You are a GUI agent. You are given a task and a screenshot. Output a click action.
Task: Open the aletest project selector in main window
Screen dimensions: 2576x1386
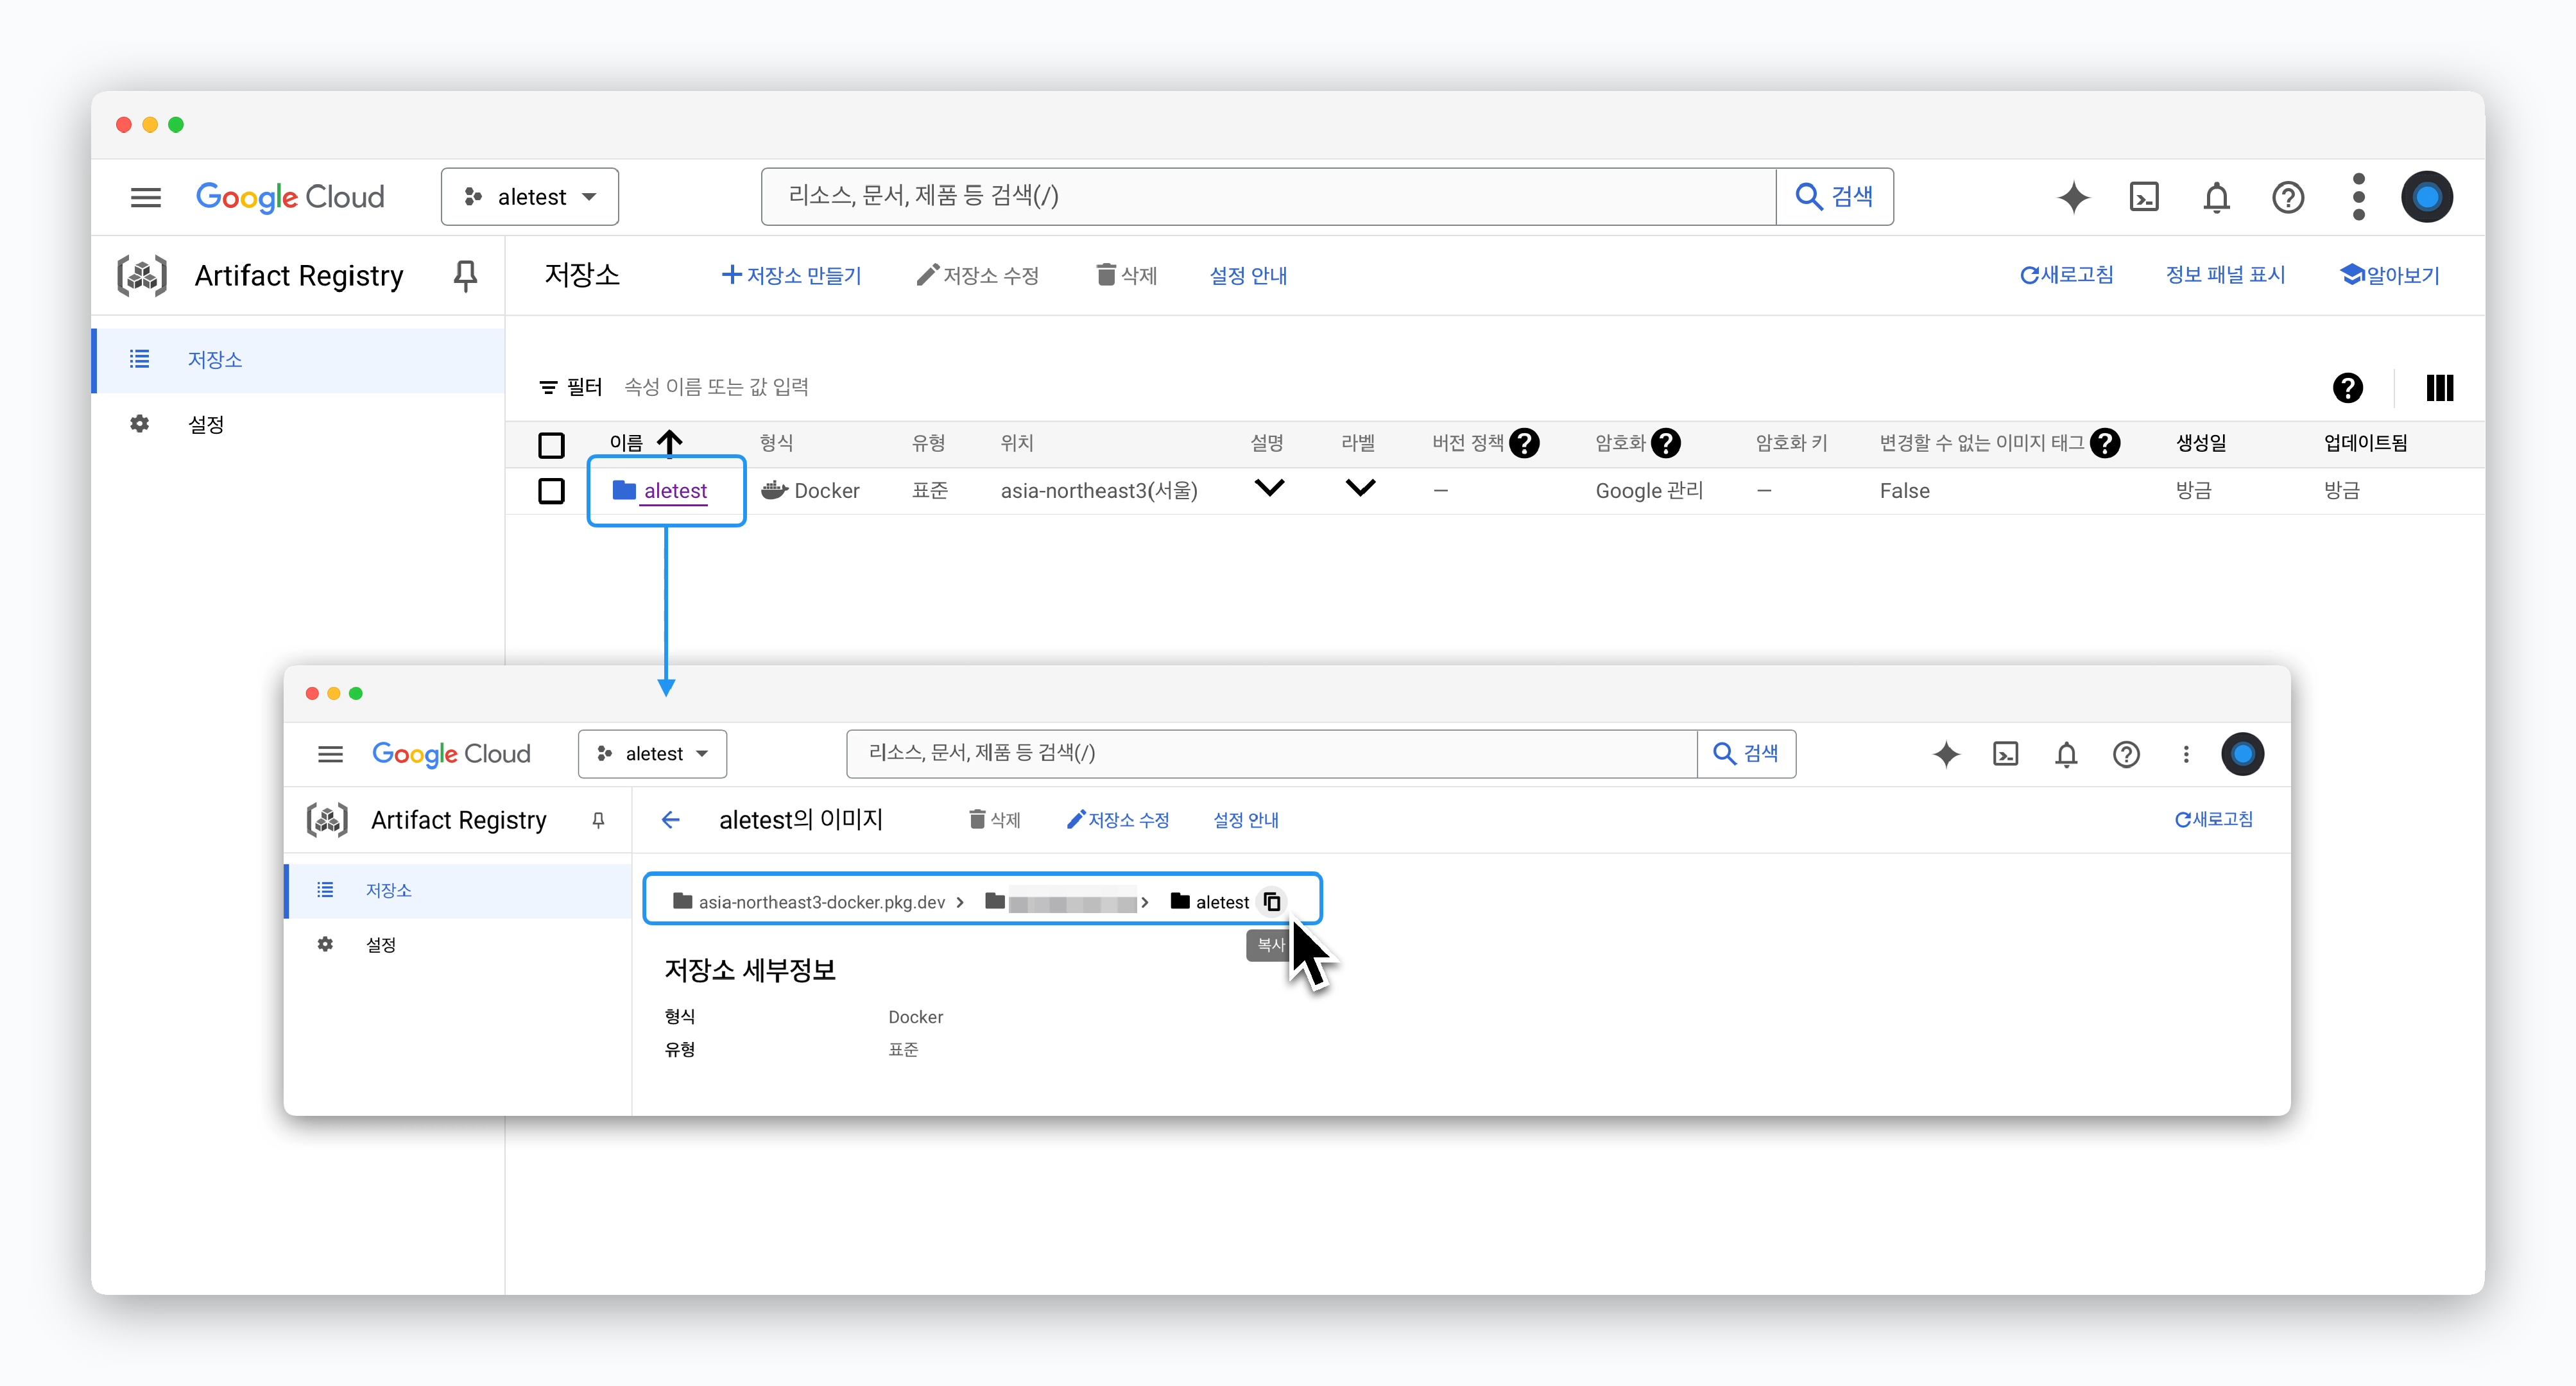point(530,197)
